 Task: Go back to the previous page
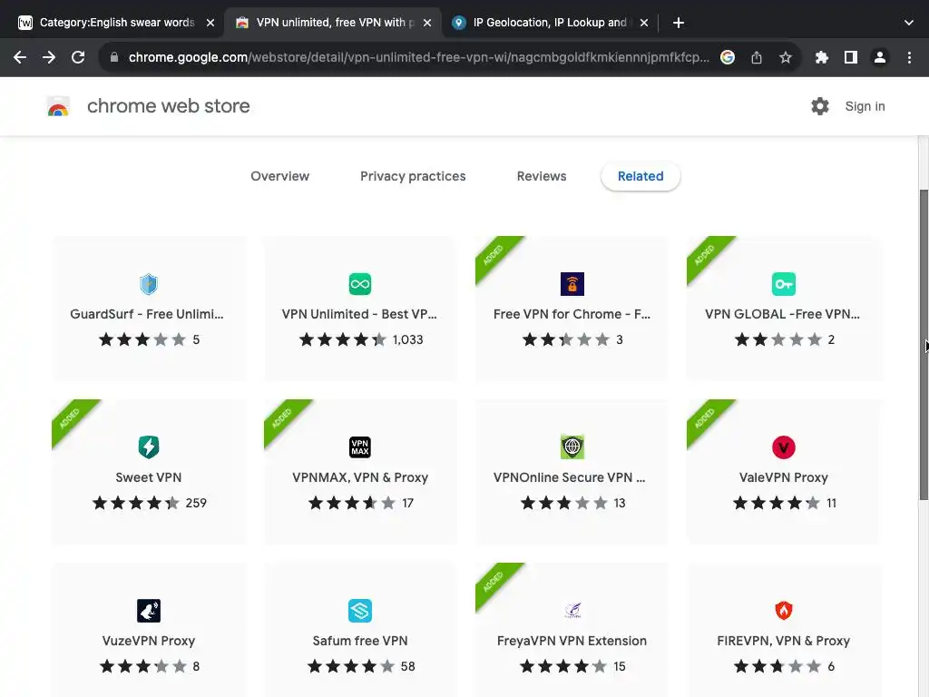click(x=20, y=57)
